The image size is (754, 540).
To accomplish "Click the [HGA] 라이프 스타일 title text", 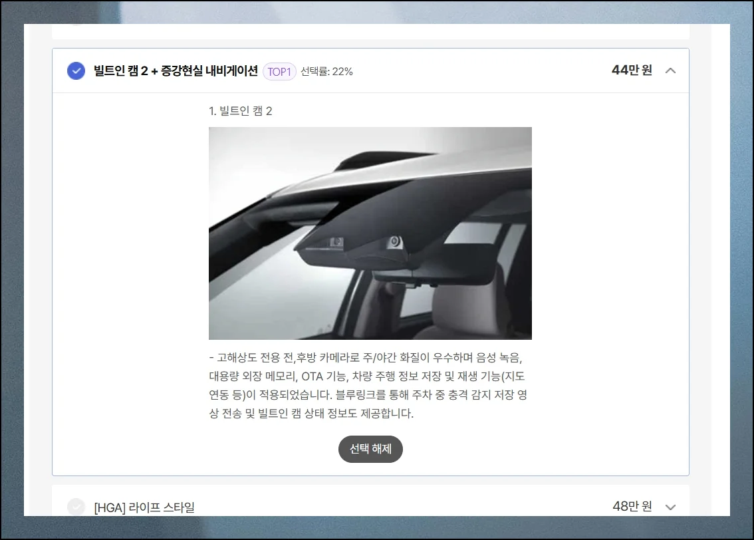I will pos(144,507).
